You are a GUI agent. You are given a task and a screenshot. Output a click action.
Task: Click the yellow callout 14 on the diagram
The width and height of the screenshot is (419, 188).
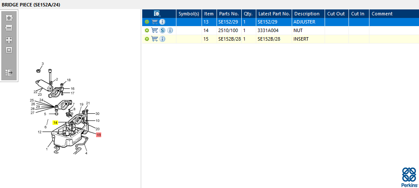[56, 123]
